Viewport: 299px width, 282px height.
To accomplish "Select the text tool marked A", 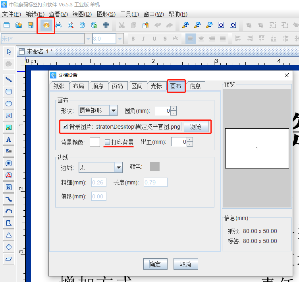I will [9, 139].
